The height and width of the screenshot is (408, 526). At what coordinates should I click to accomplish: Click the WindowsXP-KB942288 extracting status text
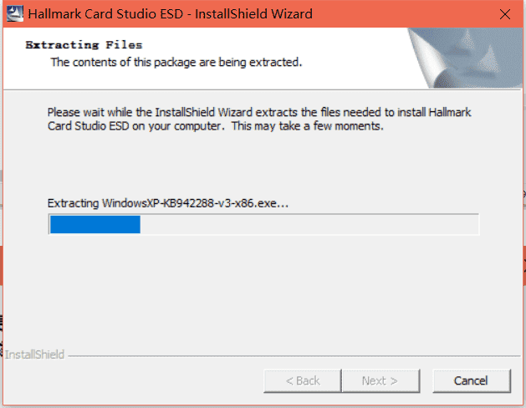click(x=168, y=203)
